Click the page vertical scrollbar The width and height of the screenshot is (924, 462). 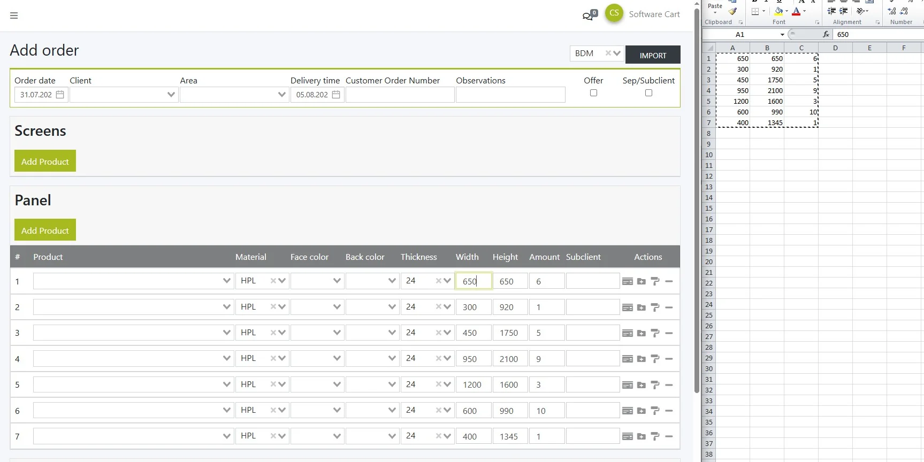click(697, 201)
